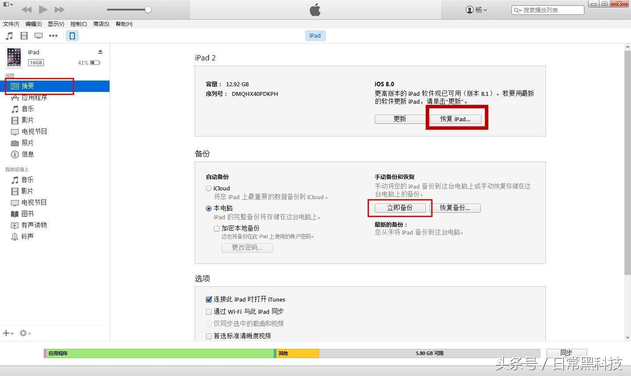Click the scrollbar down arrow
Image resolution: width=631 pixels, height=376 pixels.
click(627, 337)
